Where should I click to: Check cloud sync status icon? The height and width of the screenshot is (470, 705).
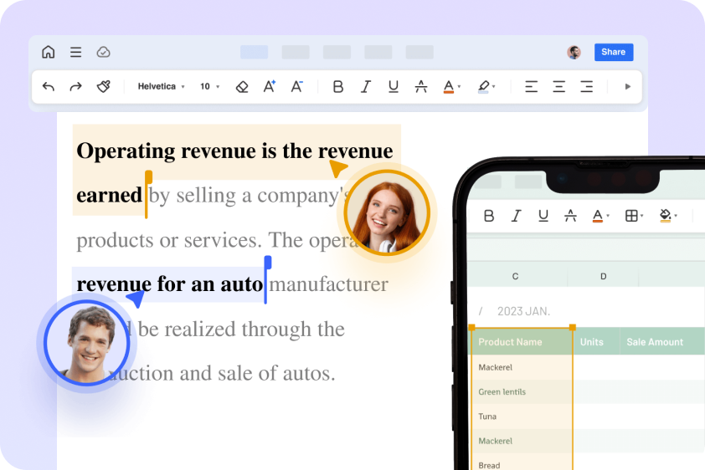pyautogui.click(x=104, y=52)
